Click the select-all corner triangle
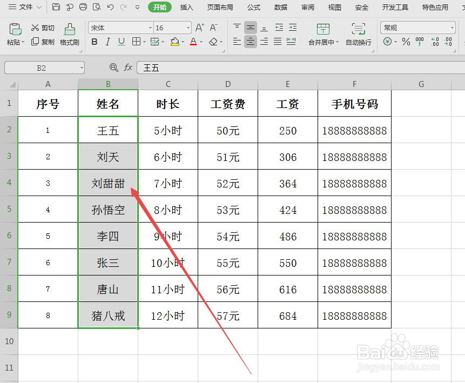465x383 pixels. pos(12,85)
